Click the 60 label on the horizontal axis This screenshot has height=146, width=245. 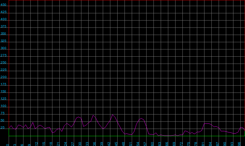click(152, 144)
